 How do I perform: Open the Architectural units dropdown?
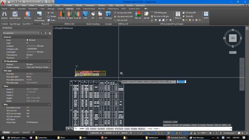click(x=230, y=133)
